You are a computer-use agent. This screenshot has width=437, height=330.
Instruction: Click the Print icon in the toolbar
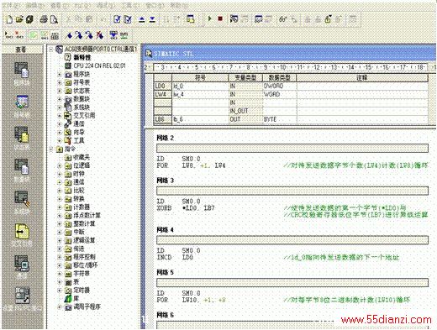tap(44, 19)
